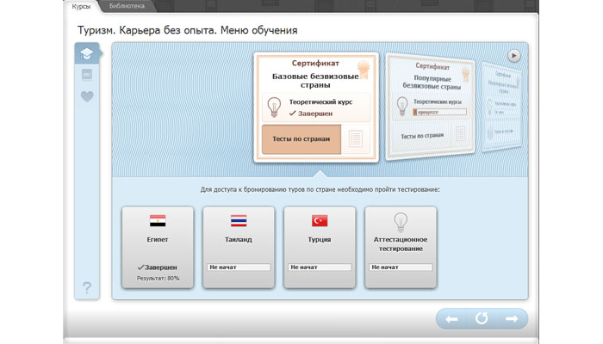Select the graduation cap sidebar icon

point(87,53)
